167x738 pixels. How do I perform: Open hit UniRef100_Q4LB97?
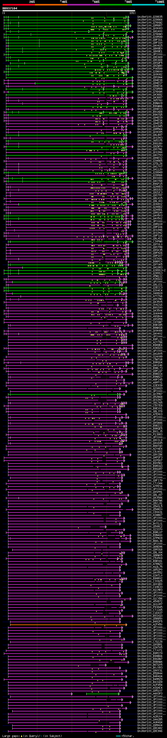tap(150, 135)
